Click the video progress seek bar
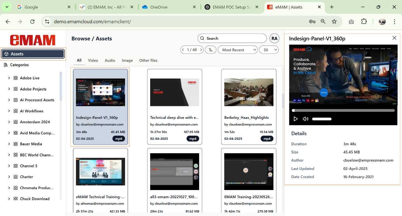The width and height of the screenshot is (402, 216). [x=343, y=111]
